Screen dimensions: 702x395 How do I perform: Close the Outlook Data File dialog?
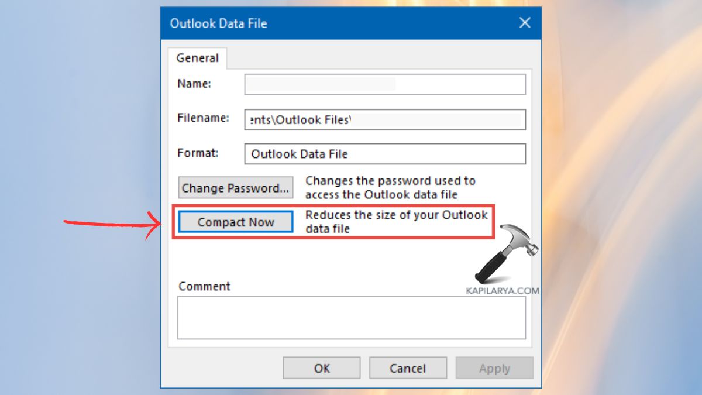(x=524, y=23)
